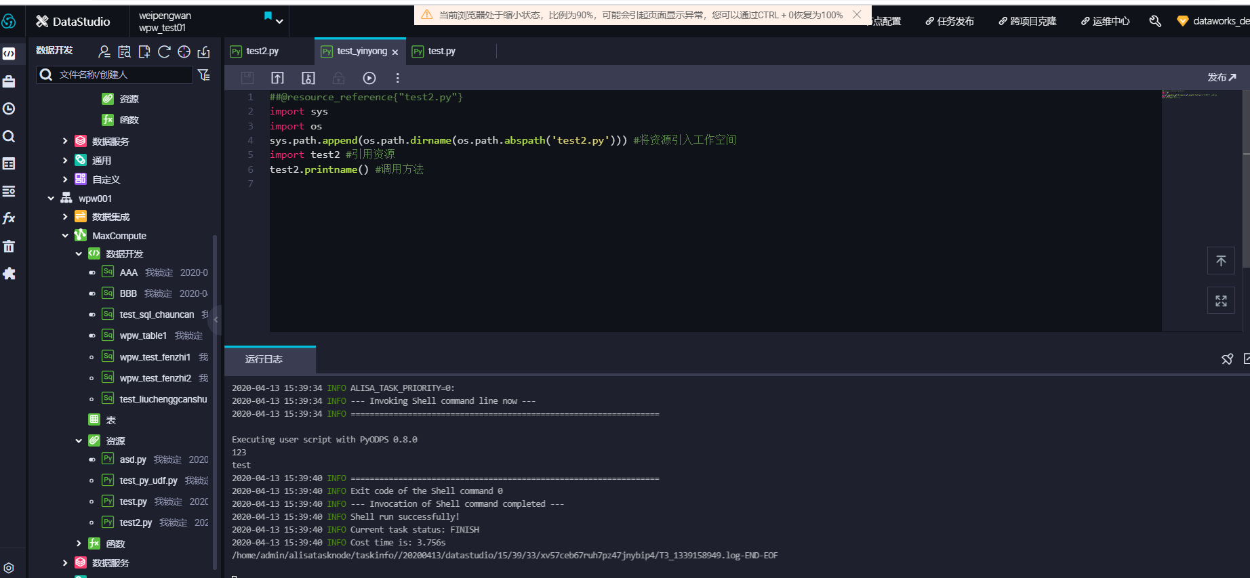Open the filter icon next to search box
Image resolution: width=1250 pixels, height=578 pixels.
pyautogui.click(x=203, y=75)
